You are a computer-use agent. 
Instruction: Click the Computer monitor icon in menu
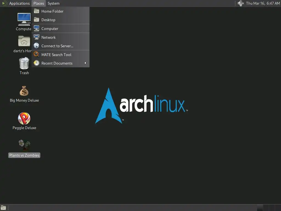[36, 28]
